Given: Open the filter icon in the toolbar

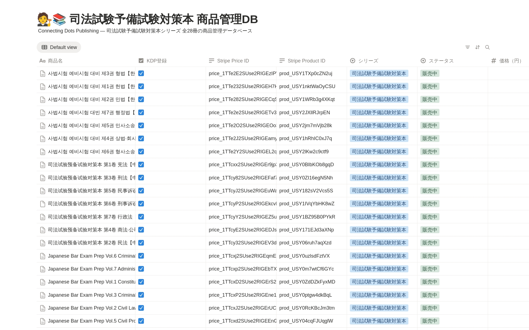Looking at the screenshot, I should (x=468, y=47).
